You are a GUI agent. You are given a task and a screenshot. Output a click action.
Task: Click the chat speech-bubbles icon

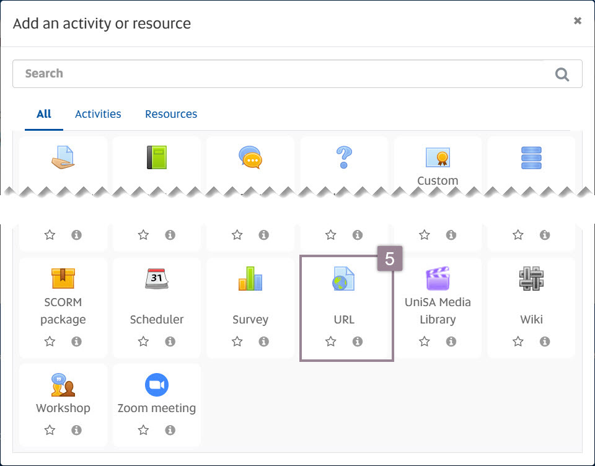250,157
